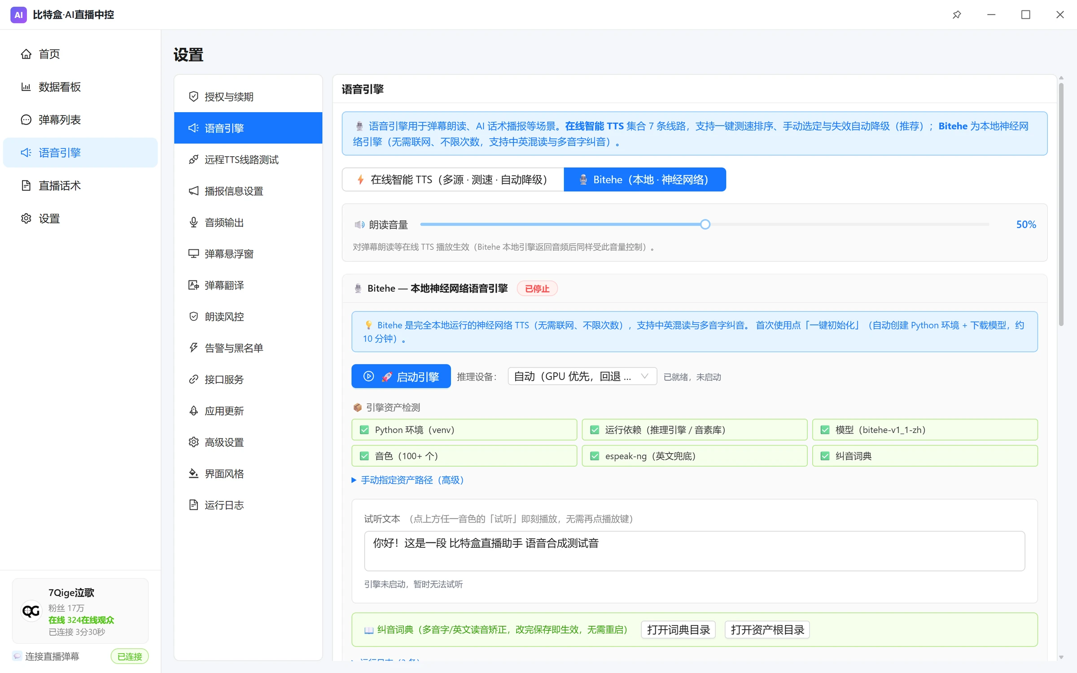The height and width of the screenshot is (673, 1077).
Task: Click the 告警与黑名单 lightning icon
Action: pos(193,348)
